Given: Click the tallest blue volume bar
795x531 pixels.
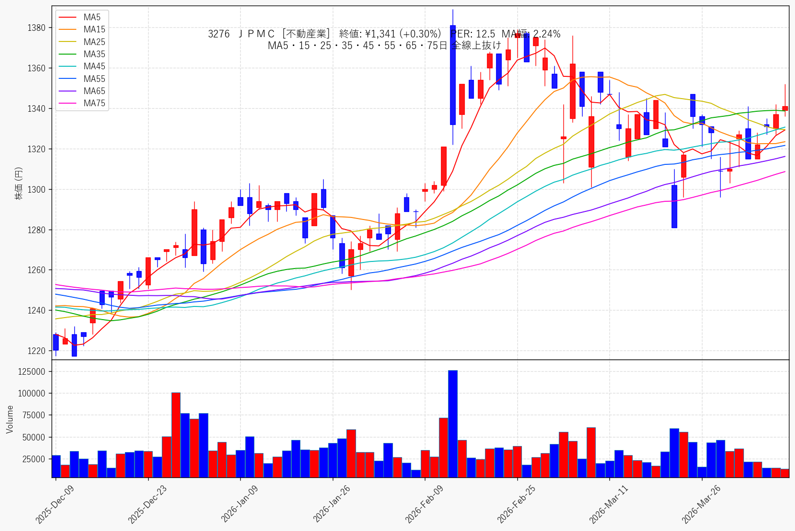Looking at the screenshot, I should coord(453,424).
